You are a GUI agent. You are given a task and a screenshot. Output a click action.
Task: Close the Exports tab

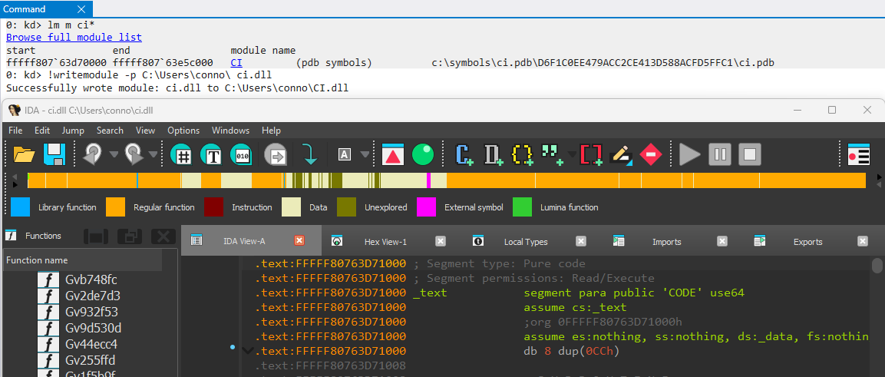[863, 242]
